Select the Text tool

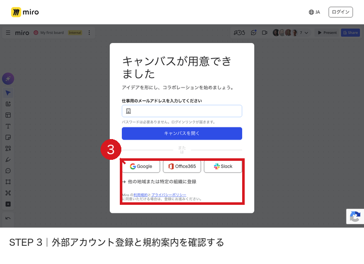(8, 126)
